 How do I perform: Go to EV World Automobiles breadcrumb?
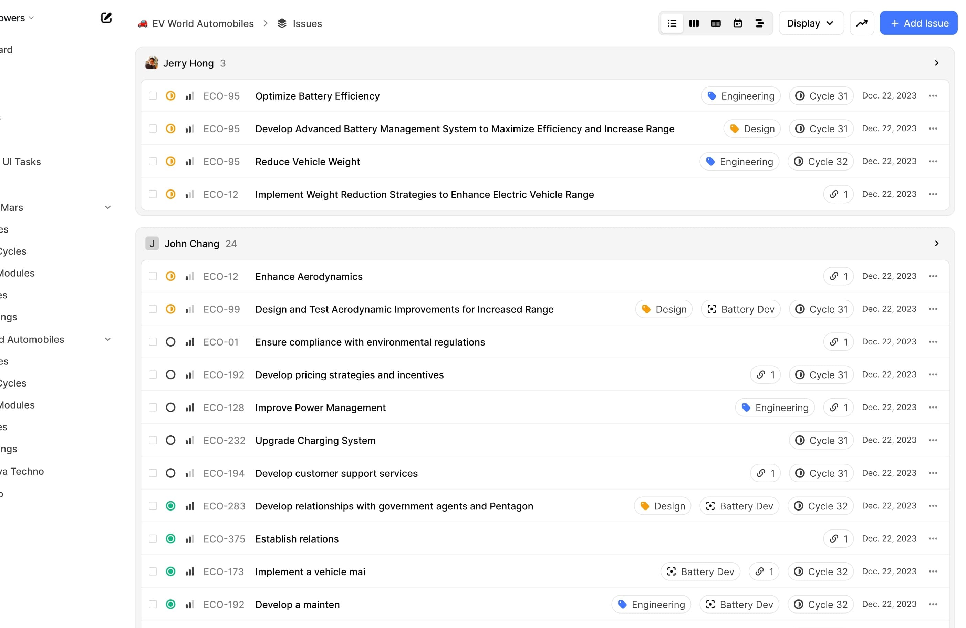coord(203,23)
